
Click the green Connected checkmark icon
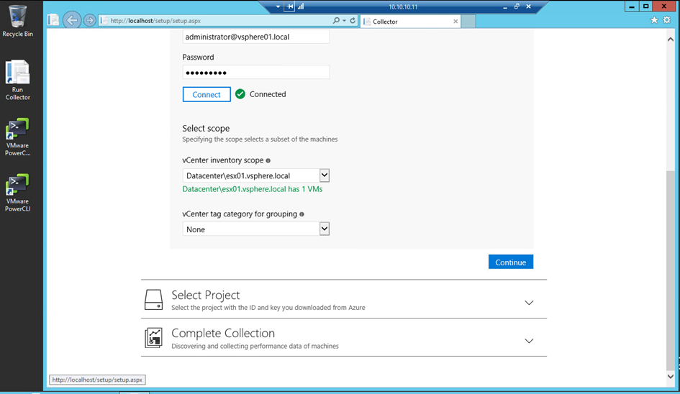[x=240, y=94]
